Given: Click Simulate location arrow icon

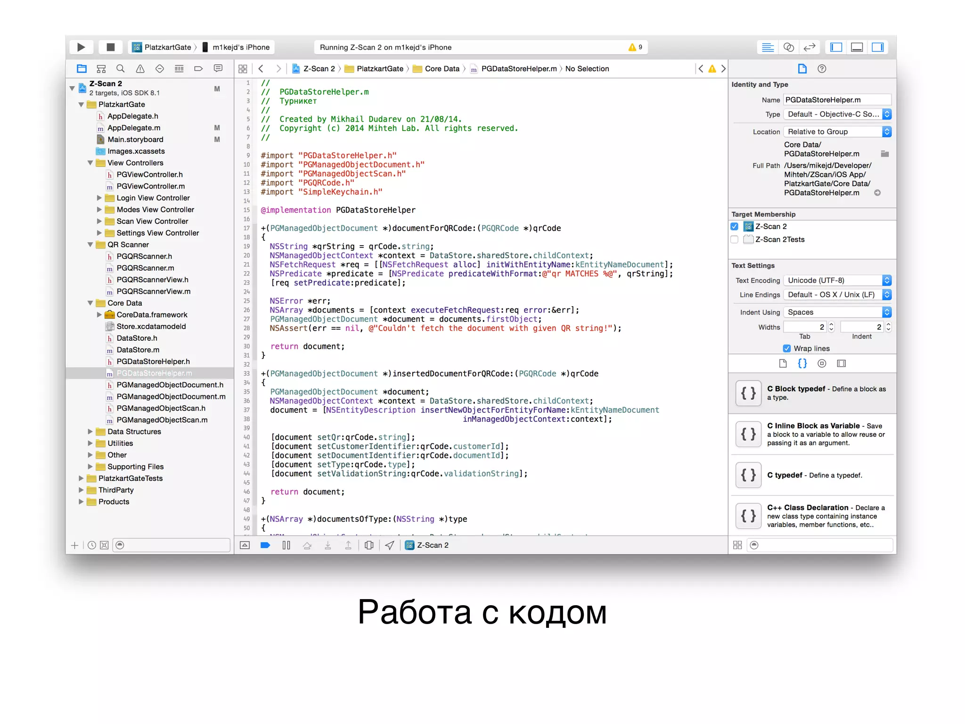Looking at the screenshot, I should click(x=390, y=545).
